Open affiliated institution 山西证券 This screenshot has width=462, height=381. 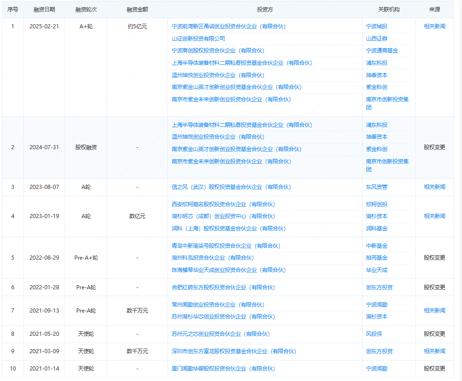[376, 39]
